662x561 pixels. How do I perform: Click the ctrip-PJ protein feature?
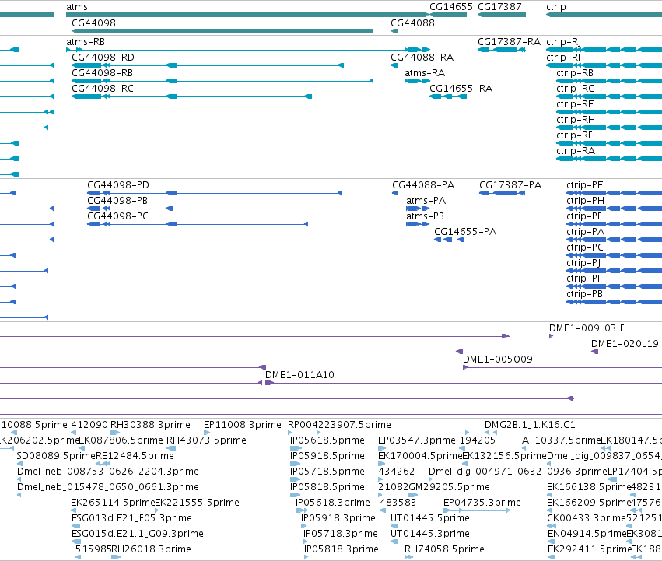pyautogui.click(x=615, y=271)
